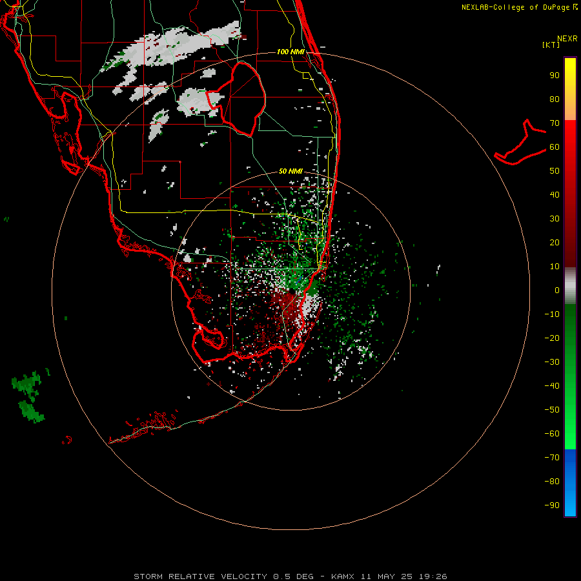The height and width of the screenshot is (581, 581).
Task: Pick the -40 label on velocity scale
Action: [x=552, y=386]
